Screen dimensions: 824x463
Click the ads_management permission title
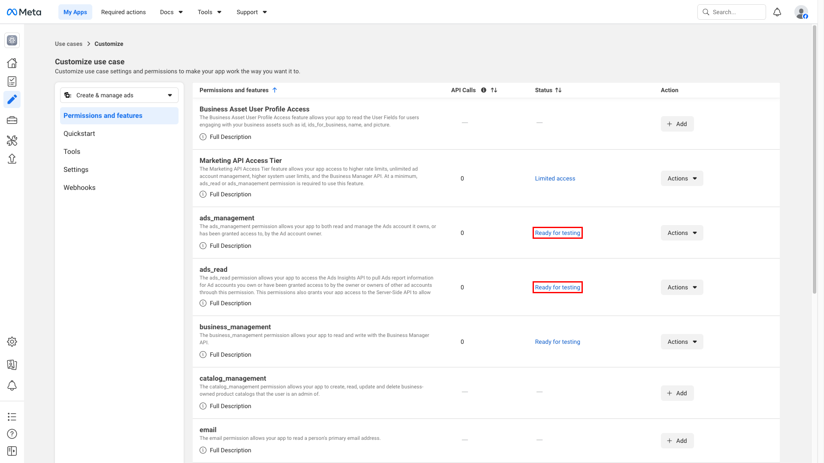[x=227, y=218]
